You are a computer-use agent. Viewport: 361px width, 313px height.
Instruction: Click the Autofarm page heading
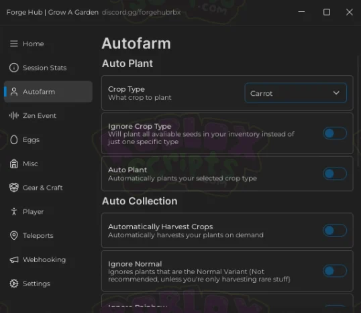pos(136,44)
